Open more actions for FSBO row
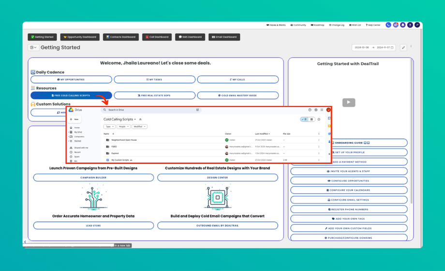 [x=319, y=147]
